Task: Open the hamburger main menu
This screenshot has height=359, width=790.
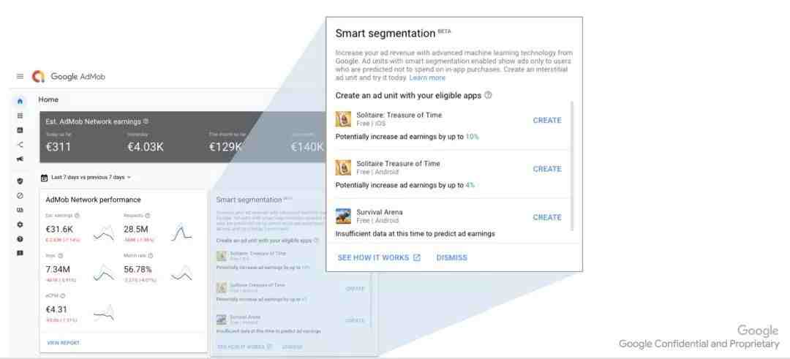Action: pos(20,77)
